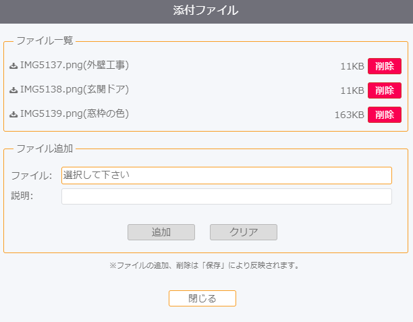
Task: Click the クリア button
Action: click(244, 232)
